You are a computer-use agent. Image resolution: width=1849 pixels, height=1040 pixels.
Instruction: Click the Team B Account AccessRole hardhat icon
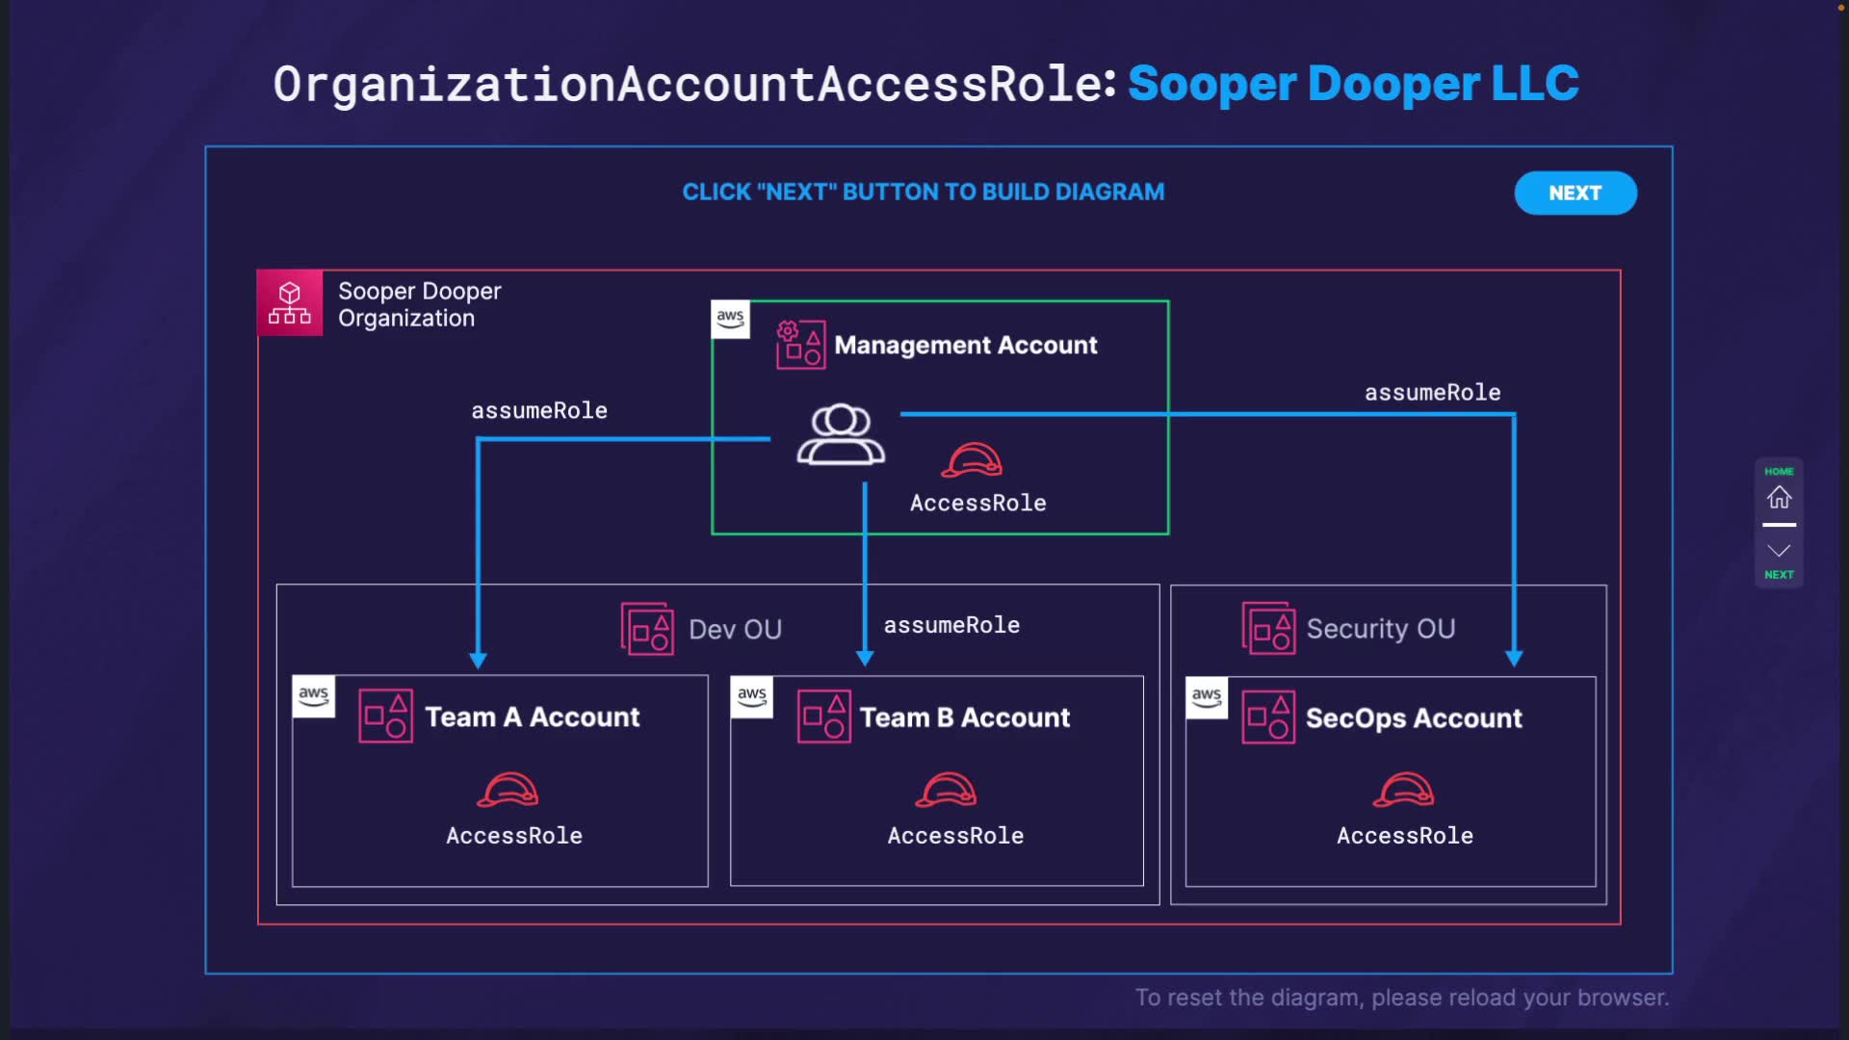click(946, 790)
